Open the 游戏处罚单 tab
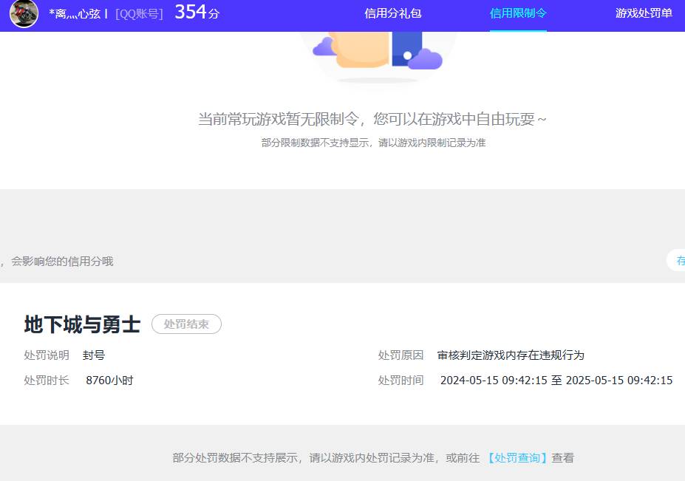 (x=643, y=13)
